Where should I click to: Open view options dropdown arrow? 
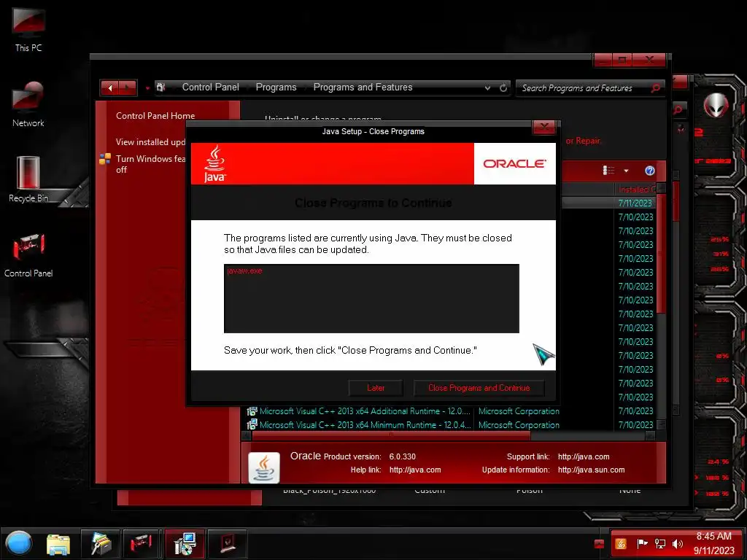(626, 171)
